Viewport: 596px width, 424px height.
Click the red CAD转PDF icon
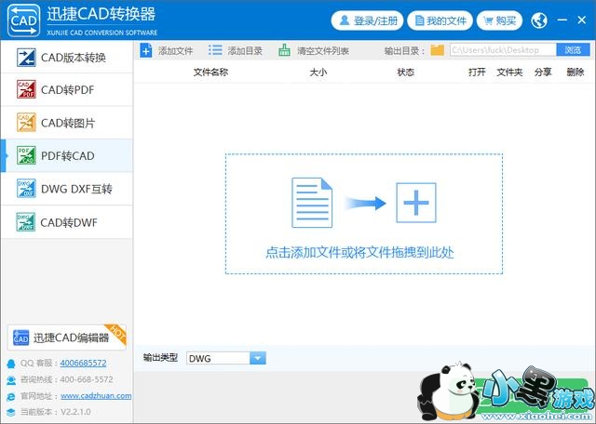(26, 89)
